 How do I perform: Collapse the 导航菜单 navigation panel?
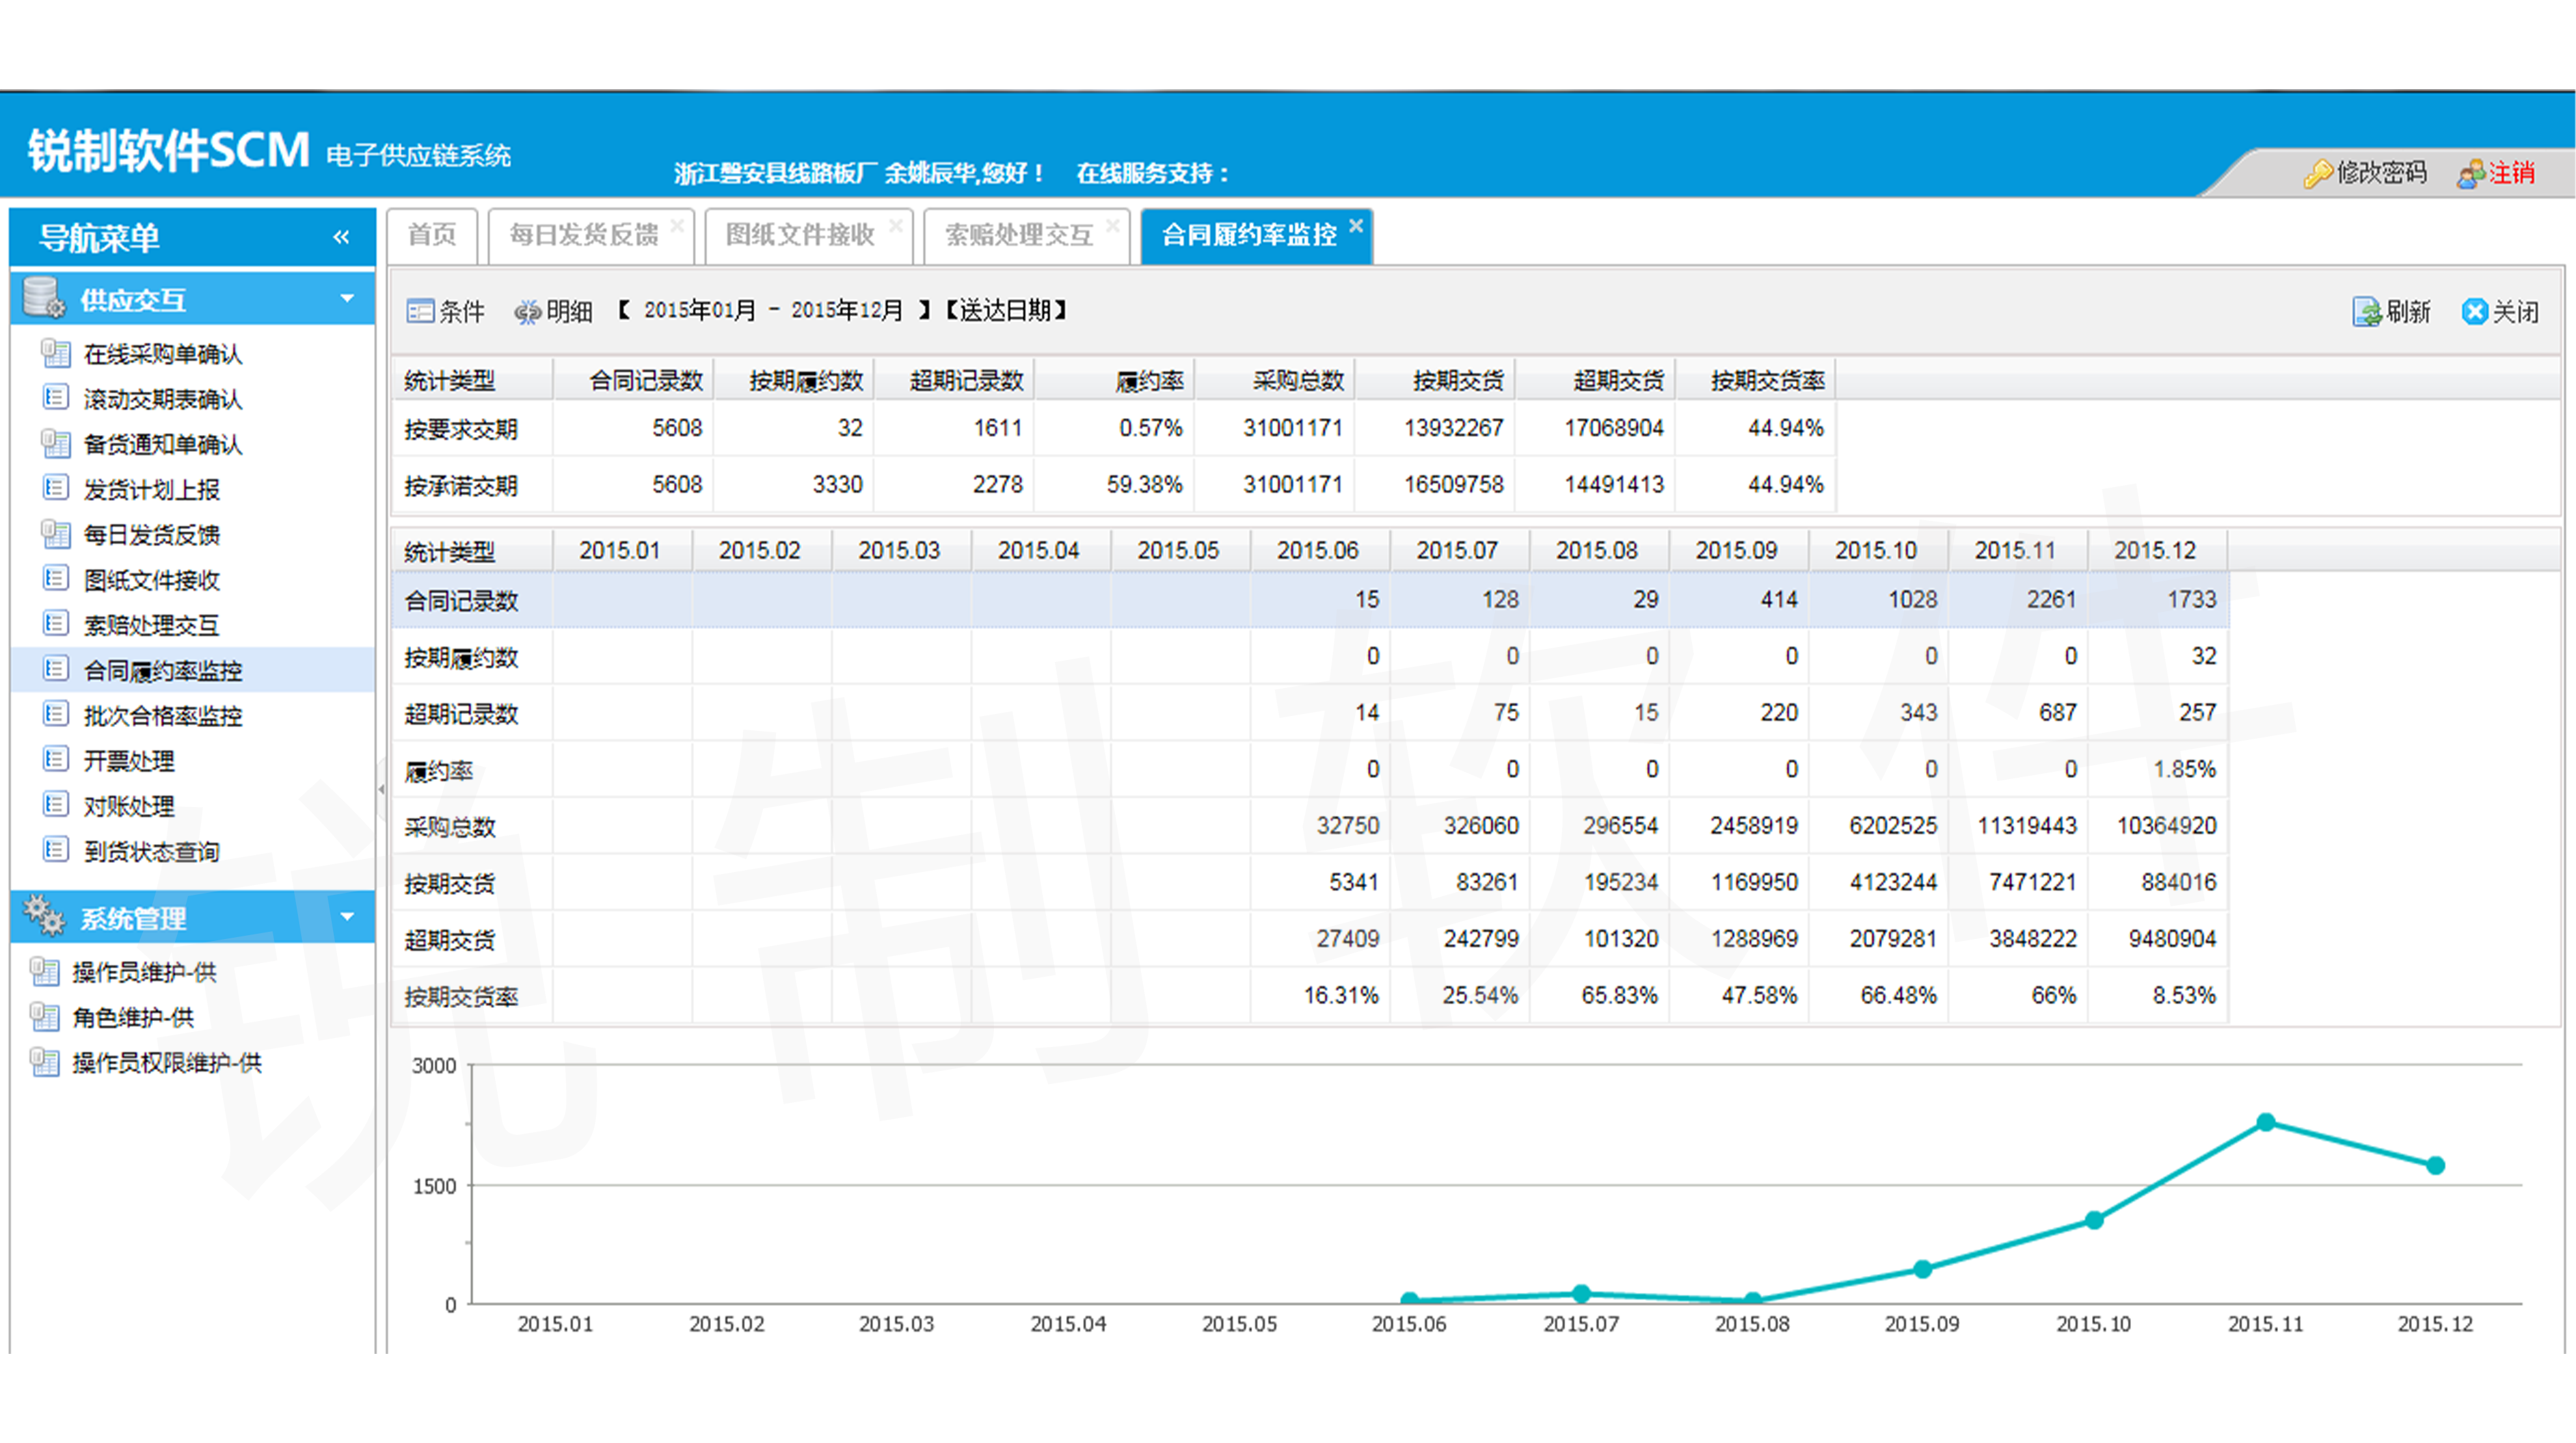[x=341, y=237]
